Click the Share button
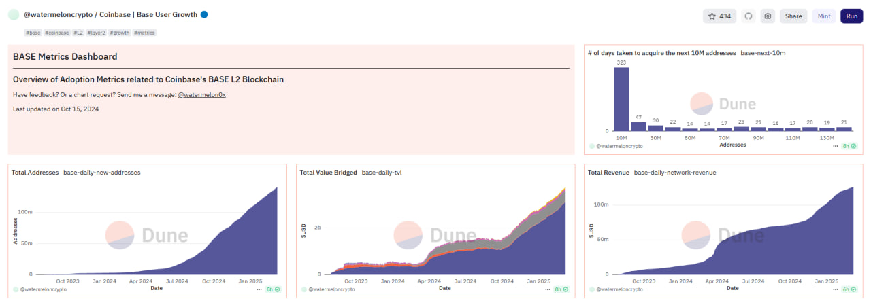The height and width of the screenshot is (305, 871). (793, 16)
